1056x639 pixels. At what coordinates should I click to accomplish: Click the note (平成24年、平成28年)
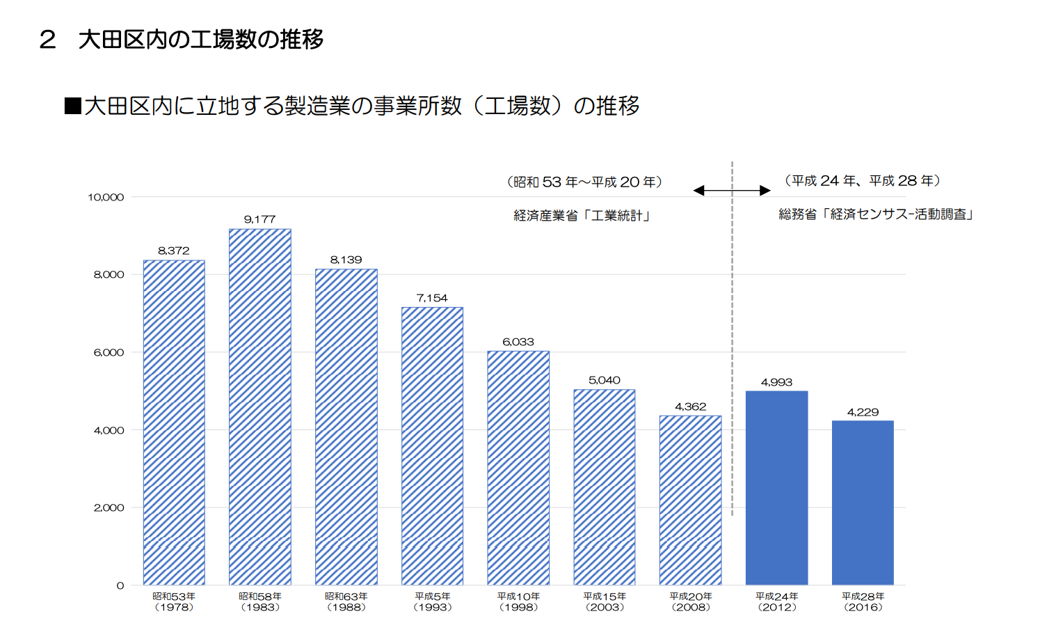863,181
